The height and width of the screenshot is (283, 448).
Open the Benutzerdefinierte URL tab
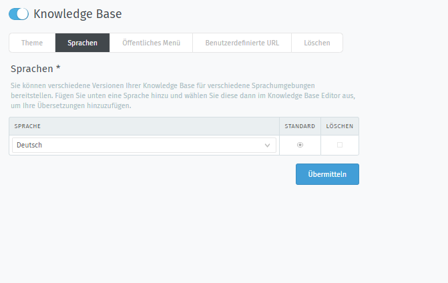(242, 43)
